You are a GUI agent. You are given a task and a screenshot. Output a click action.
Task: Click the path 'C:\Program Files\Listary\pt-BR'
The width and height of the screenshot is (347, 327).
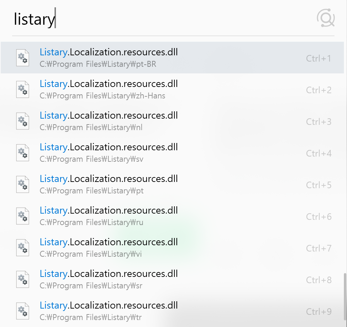pyautogui.click(x=98, y=64)
